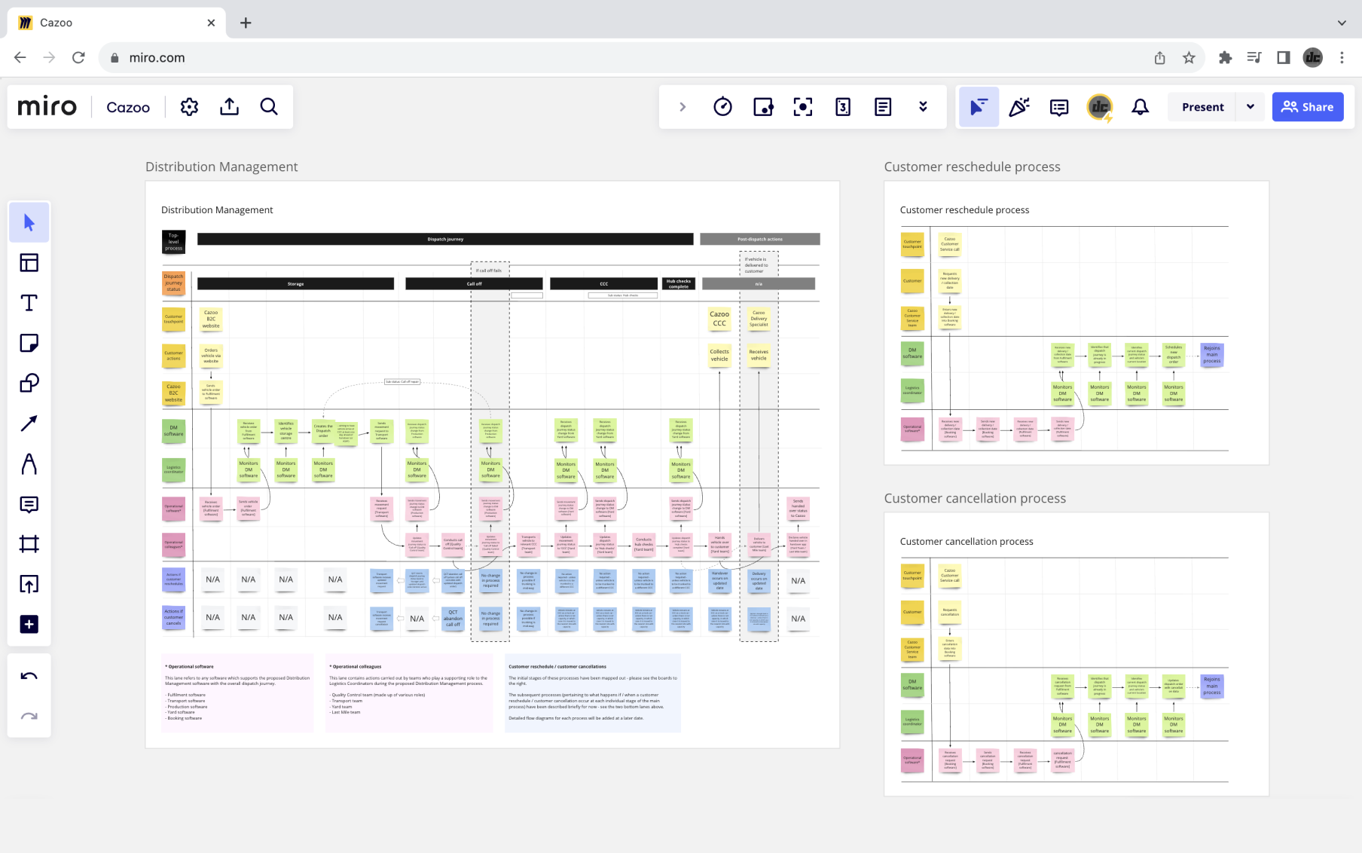Click the Present button
The width and height of the screenshot is (1362, 853).
[1202, 107]
